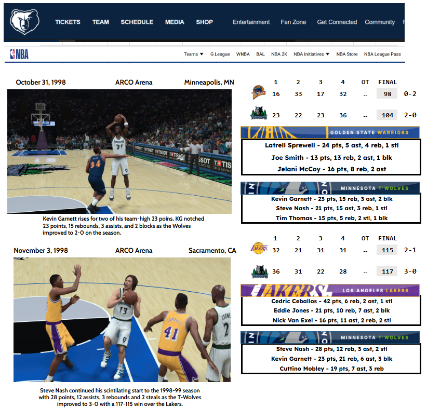Click the Kevin Garnett photo caption

pos(123,226)
